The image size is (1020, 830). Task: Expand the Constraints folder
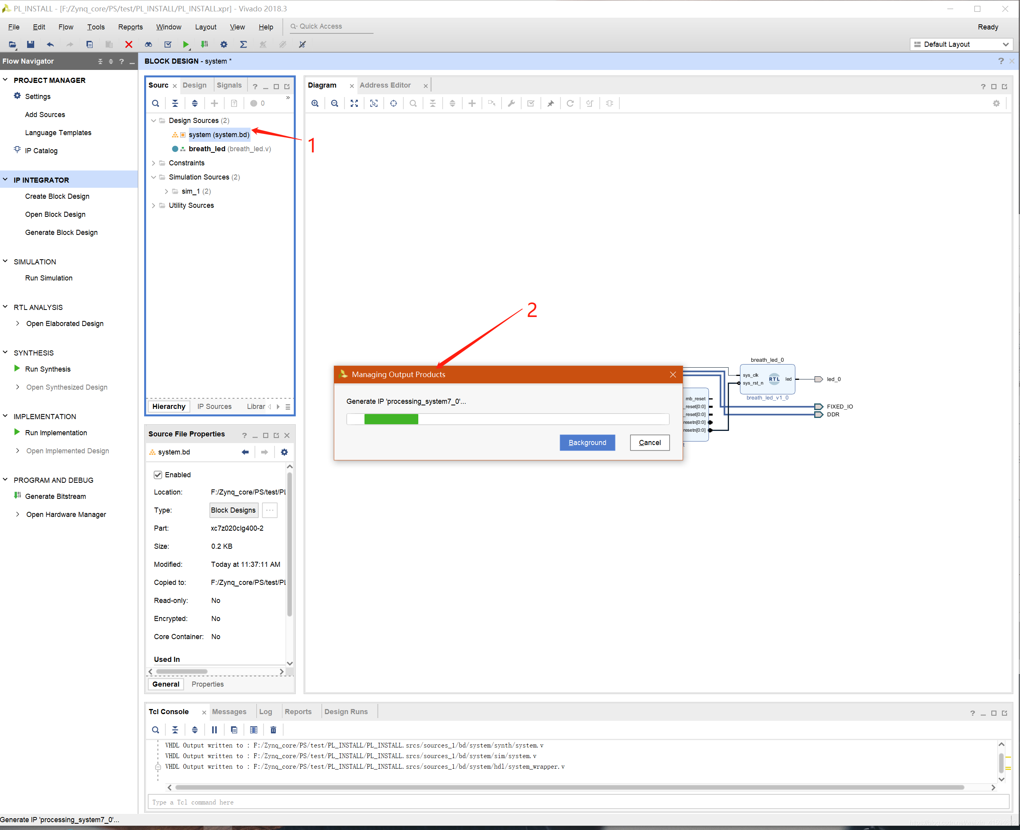pos(154,163)
